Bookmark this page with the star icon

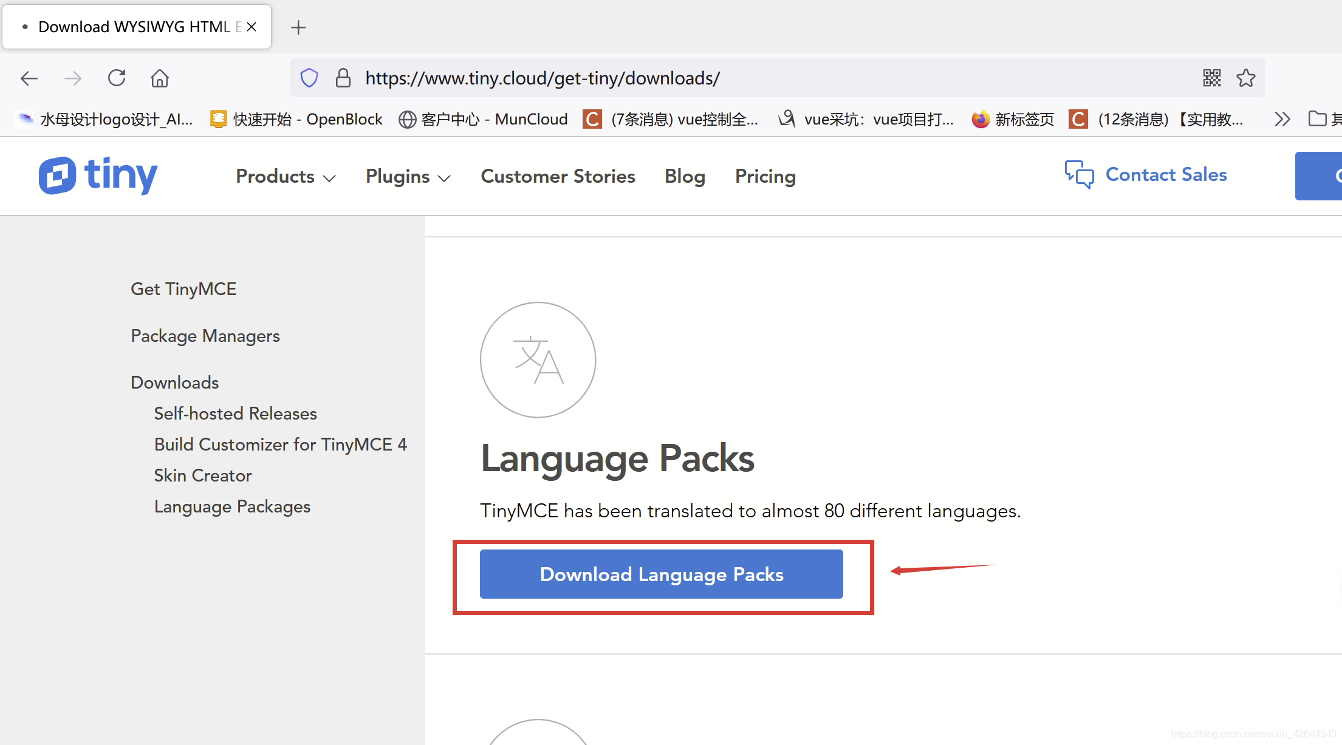(x=1246, y=78)
